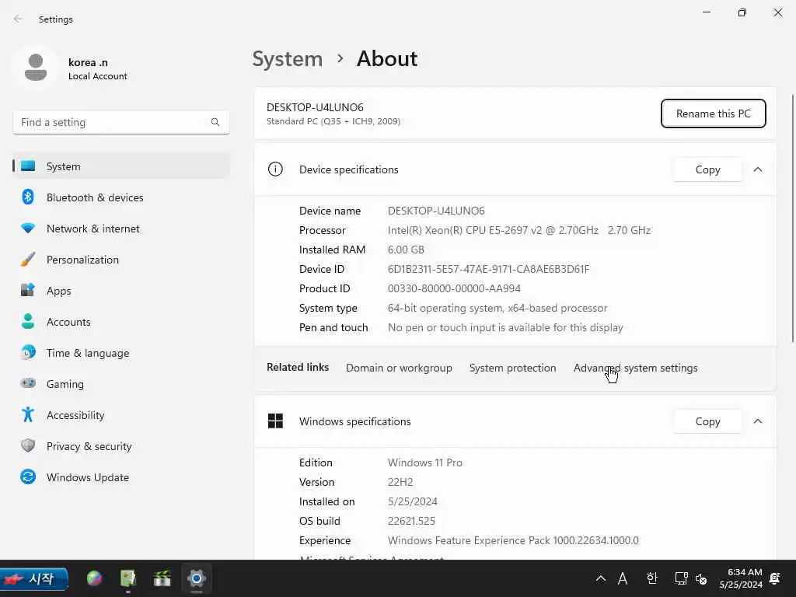Click the Device specifications info icon
The width and height of the screenshot is (796, 597).
[275, 169]
